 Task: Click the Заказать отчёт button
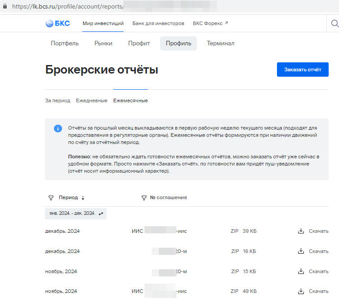(x=303, y=70)
